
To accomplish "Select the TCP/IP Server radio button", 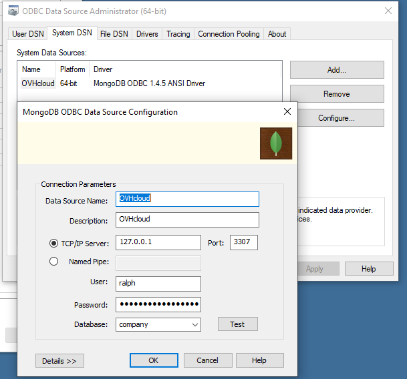I will (x=54, y=243).
